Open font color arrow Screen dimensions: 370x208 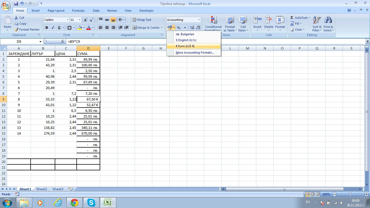(x=93, y=28)
